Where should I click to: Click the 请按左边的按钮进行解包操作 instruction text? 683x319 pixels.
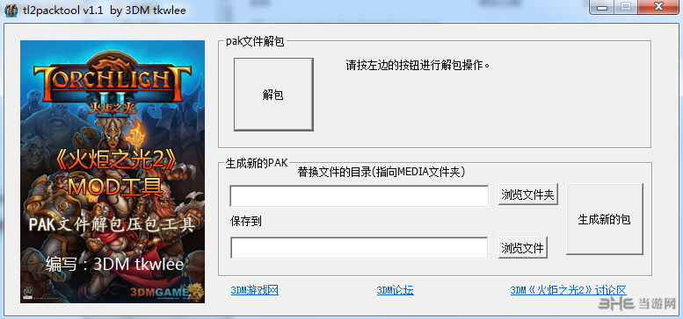pyautogui.click(x=418, y=66)
